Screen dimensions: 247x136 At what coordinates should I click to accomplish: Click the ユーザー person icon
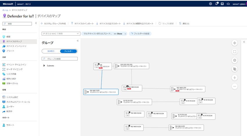tap(4, 106)
